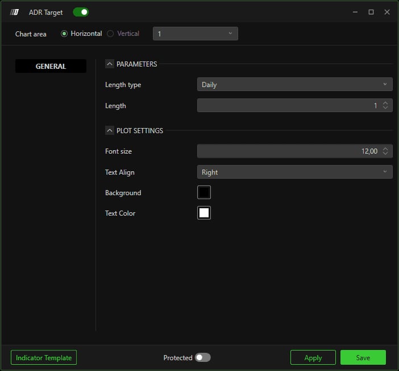Screen dimensions: 399x371
Task: Decrease Font size with down arrow
Action: pyautogui.click(x=385, y=154)
